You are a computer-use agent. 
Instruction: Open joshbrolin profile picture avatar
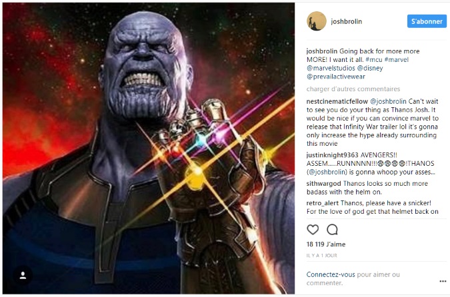coord(316,21)
